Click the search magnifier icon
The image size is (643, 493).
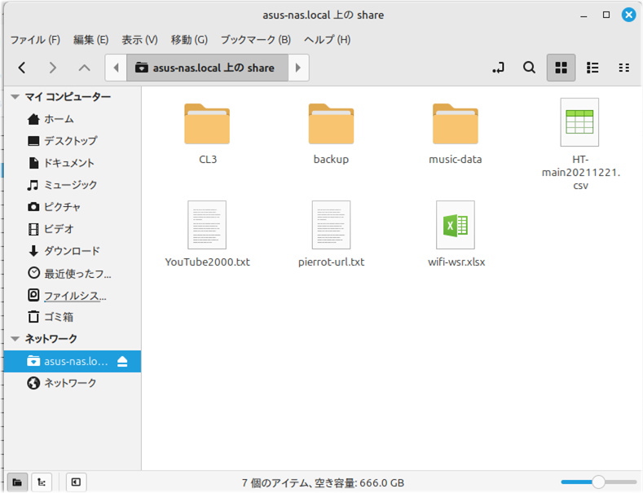[x=529, y=68]
